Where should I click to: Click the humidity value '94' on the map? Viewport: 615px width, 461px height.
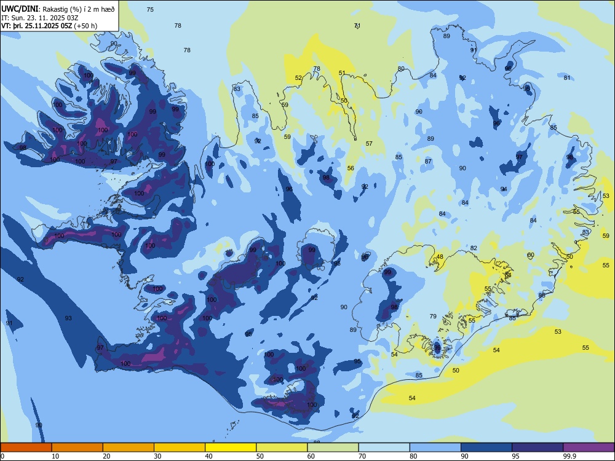tap(504, 189)
